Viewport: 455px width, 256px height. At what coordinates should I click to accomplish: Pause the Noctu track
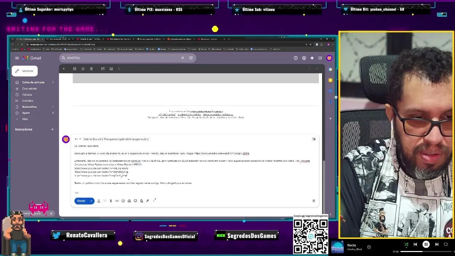[x=426, y=244]
